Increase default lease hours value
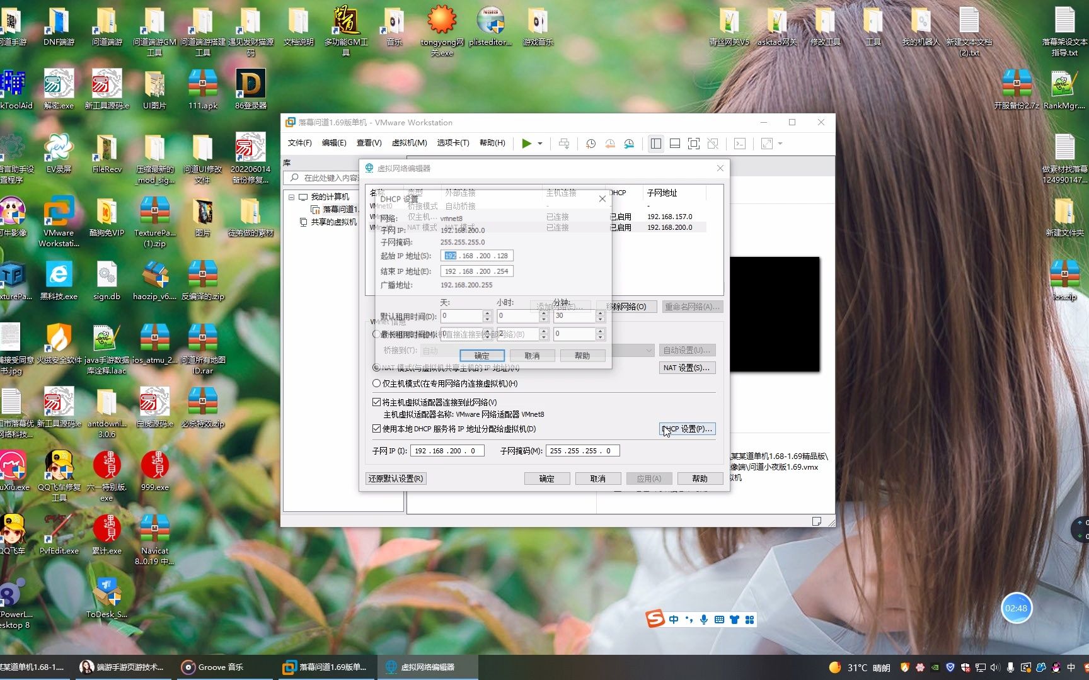Screen dimensions: 1089x680 [x=544, y=313]
